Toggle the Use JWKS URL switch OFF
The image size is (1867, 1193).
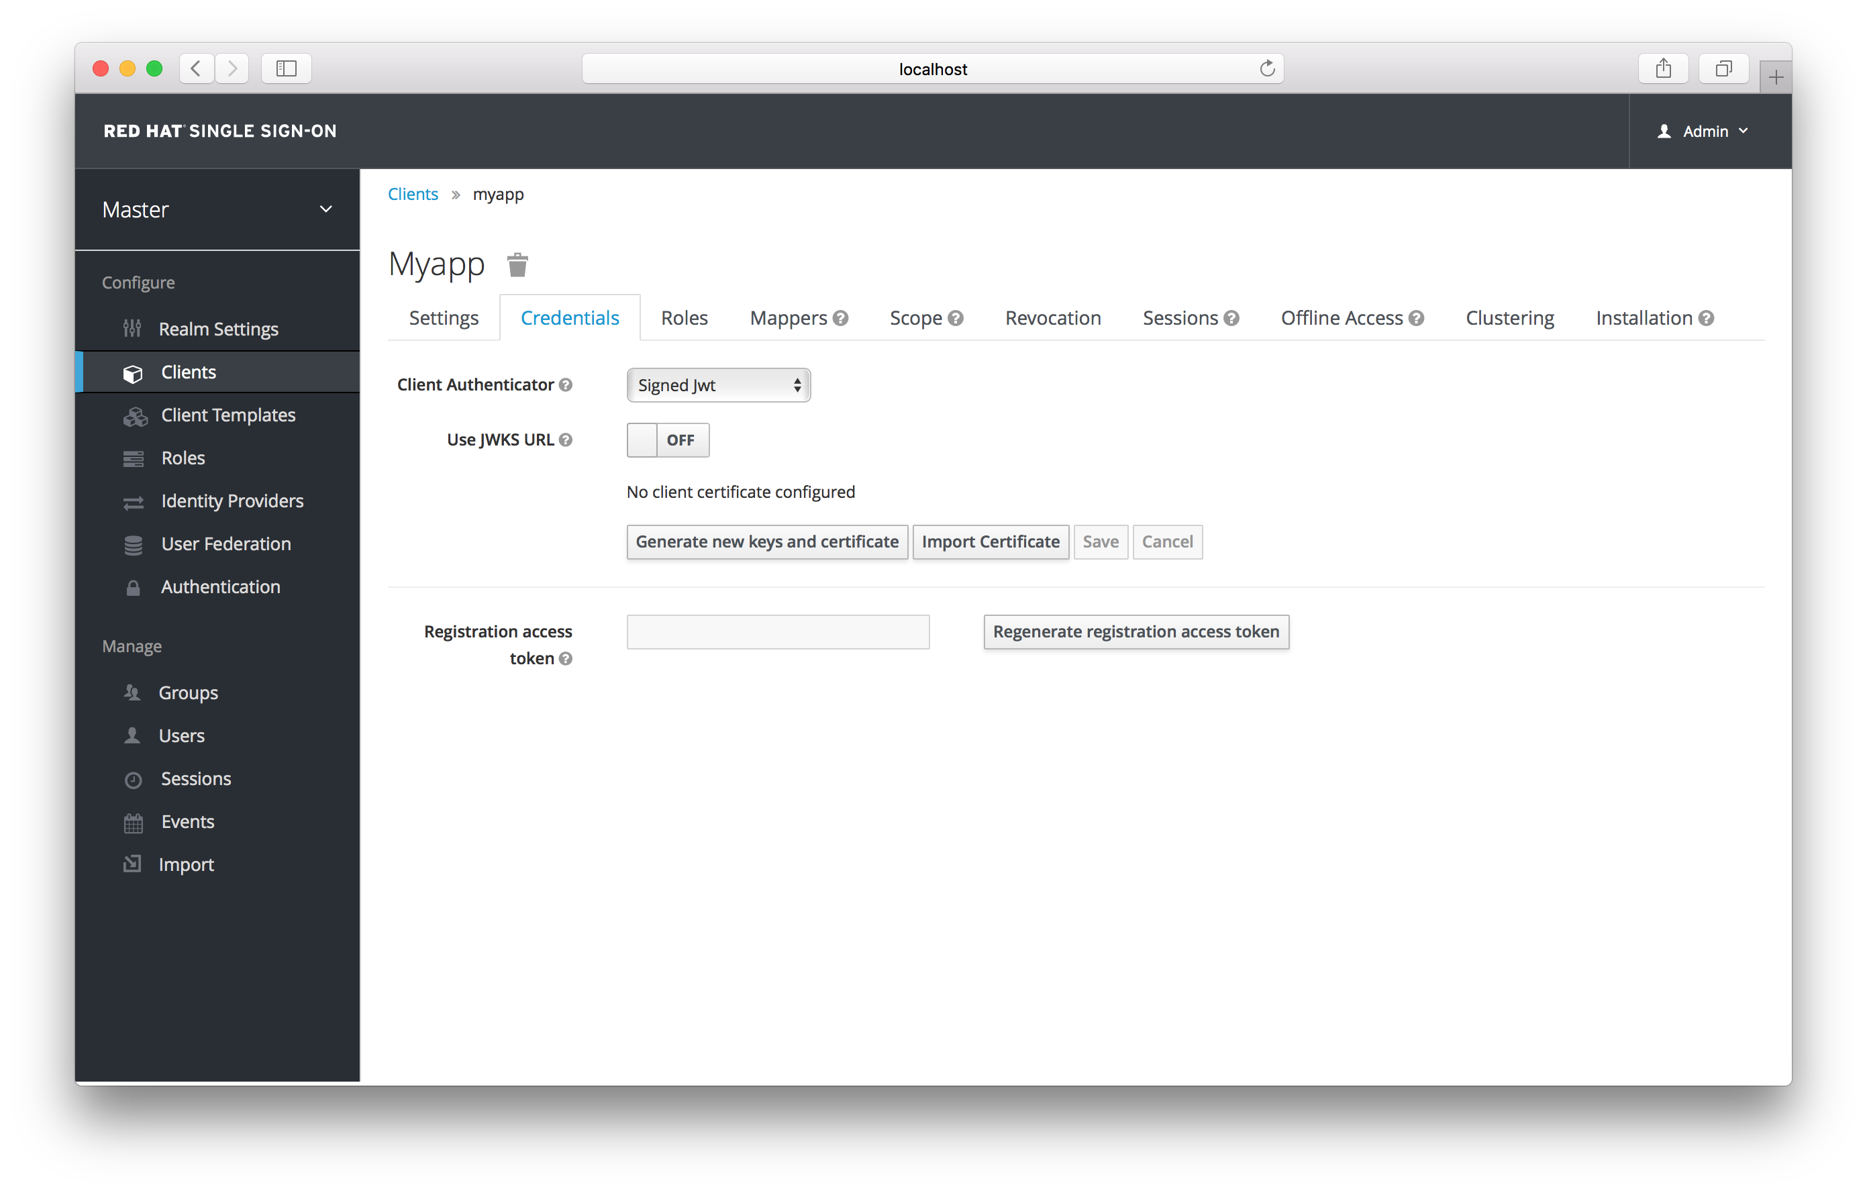pyautogui.click(x=668, y=439)
